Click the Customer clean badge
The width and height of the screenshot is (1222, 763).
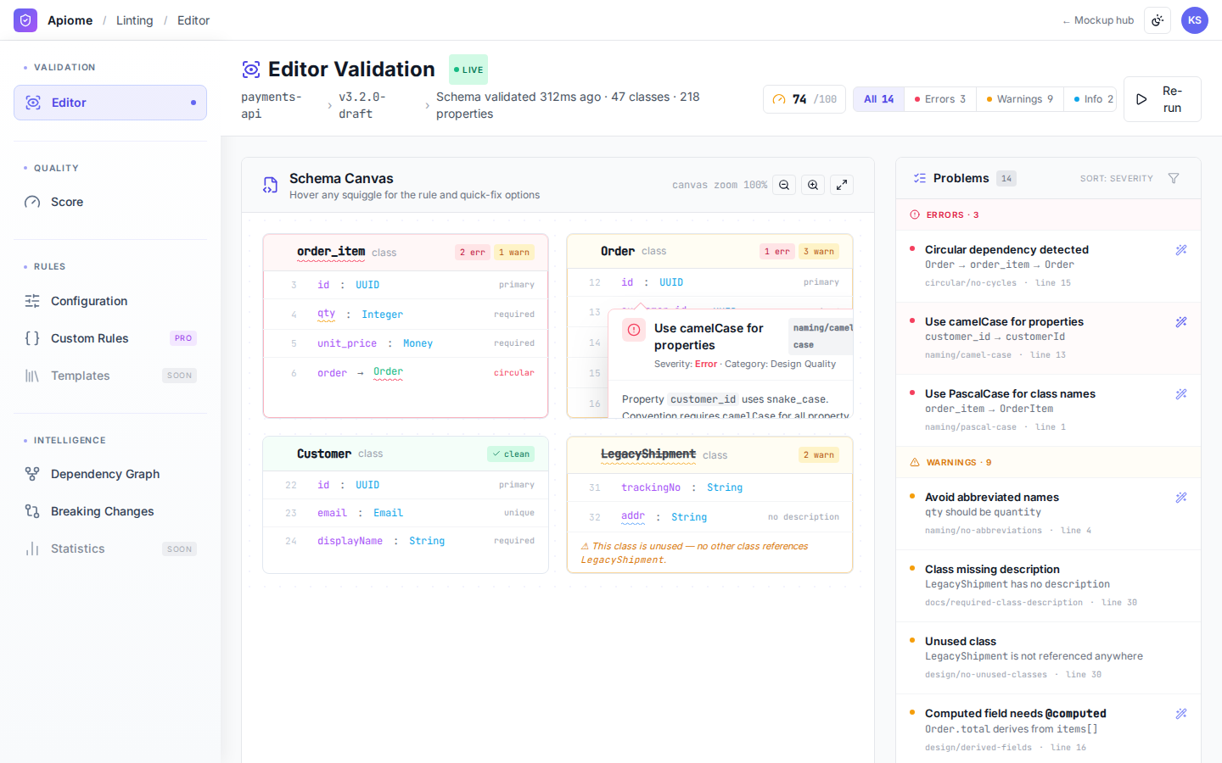click(x=511, y=454)
